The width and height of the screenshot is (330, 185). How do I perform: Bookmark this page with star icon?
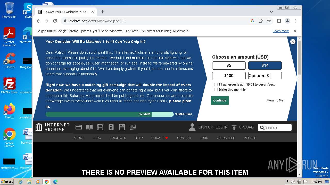tap(269, 21)
